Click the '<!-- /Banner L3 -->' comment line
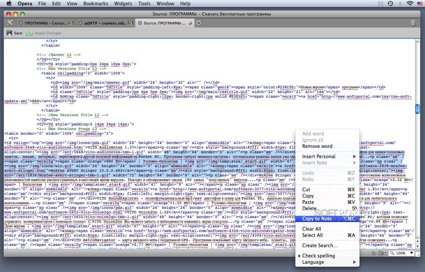Image resolution: width=425 pixels, height=272 pixels. click(59, 55)
